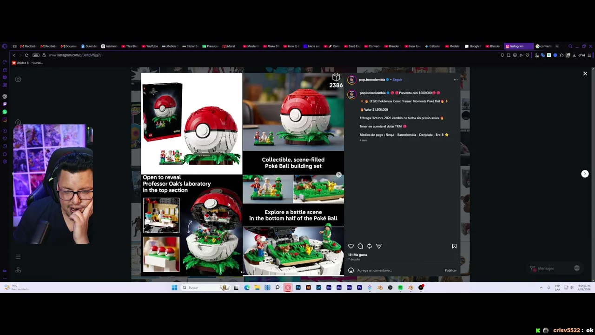Open a new browser tab with plus

point(557,46)
